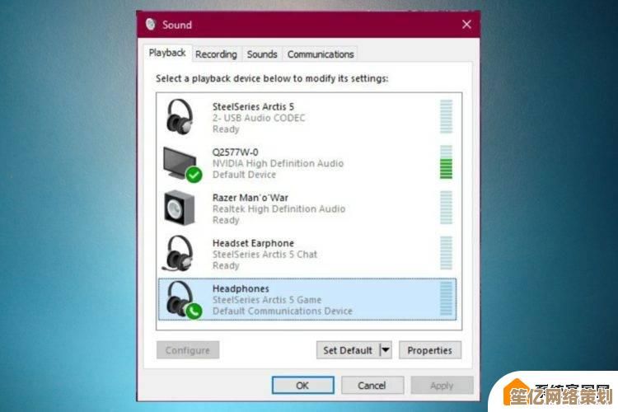Image resolution: width=618 pixels, height=412 pixels.
Task: Click the Headphones device icon with phone badge
Action: tap(184, 300)
